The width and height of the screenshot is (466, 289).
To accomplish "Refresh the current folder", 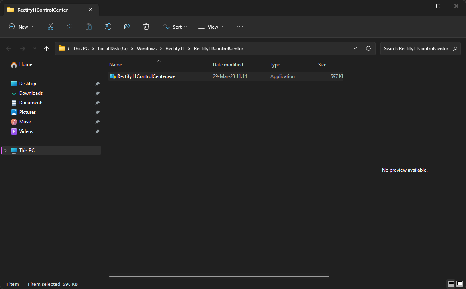I will 368,48.
